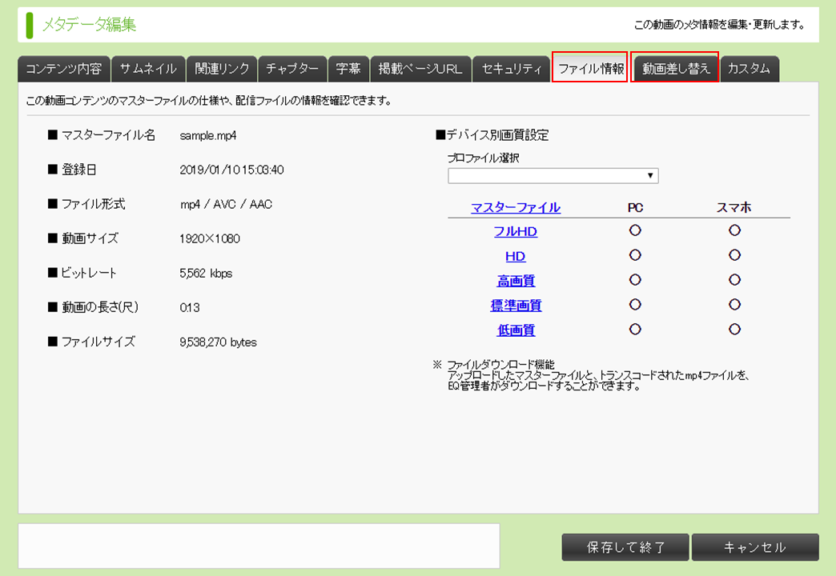This screenshot has height=576, width=836.
Task: Click the 標準画質 file link
Action: [516, 306]
